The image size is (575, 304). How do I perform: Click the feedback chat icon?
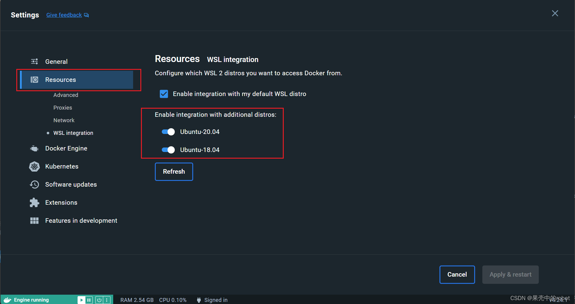click(86, 15)
